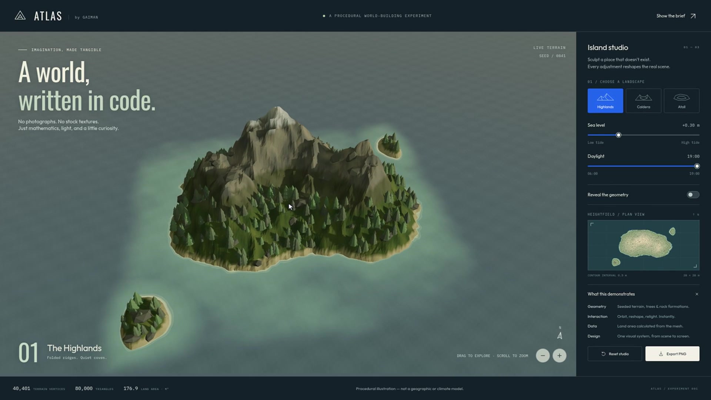
Task: Click the +0.30 m sea level value
Action: [x=691, y=125]
